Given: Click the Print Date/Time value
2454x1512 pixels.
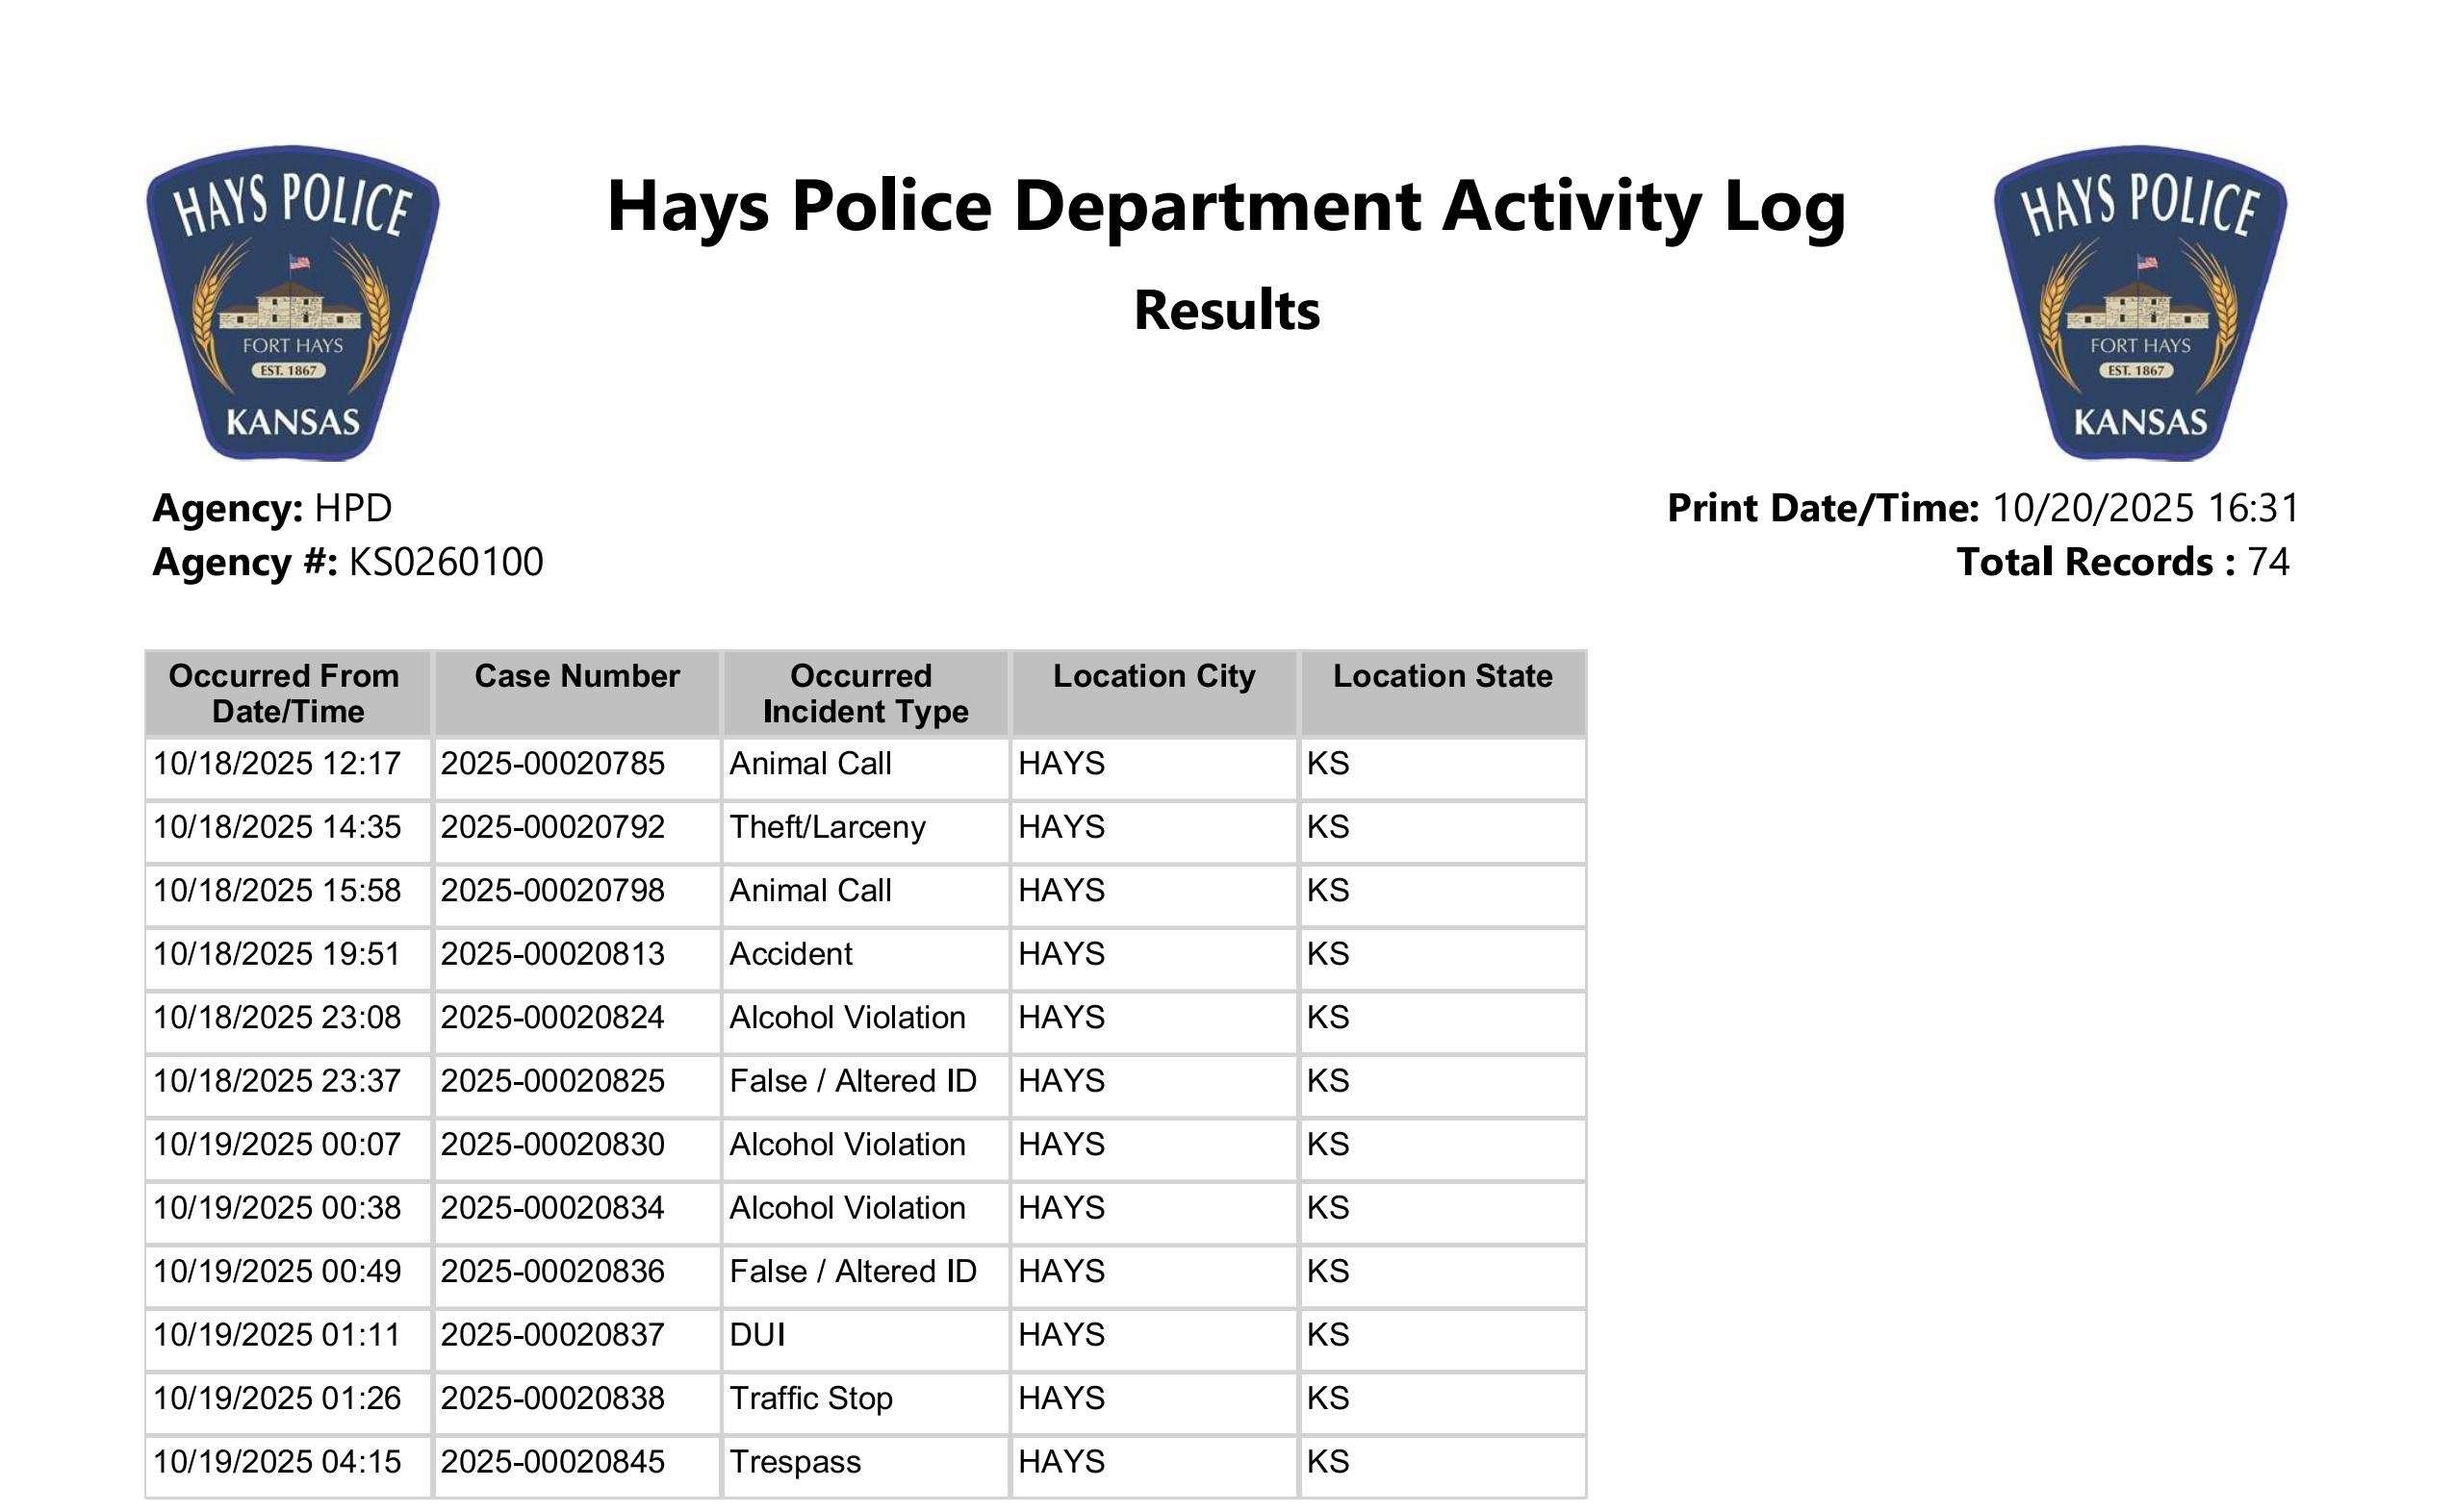Looking at the screenshot, I should 2145,508.
